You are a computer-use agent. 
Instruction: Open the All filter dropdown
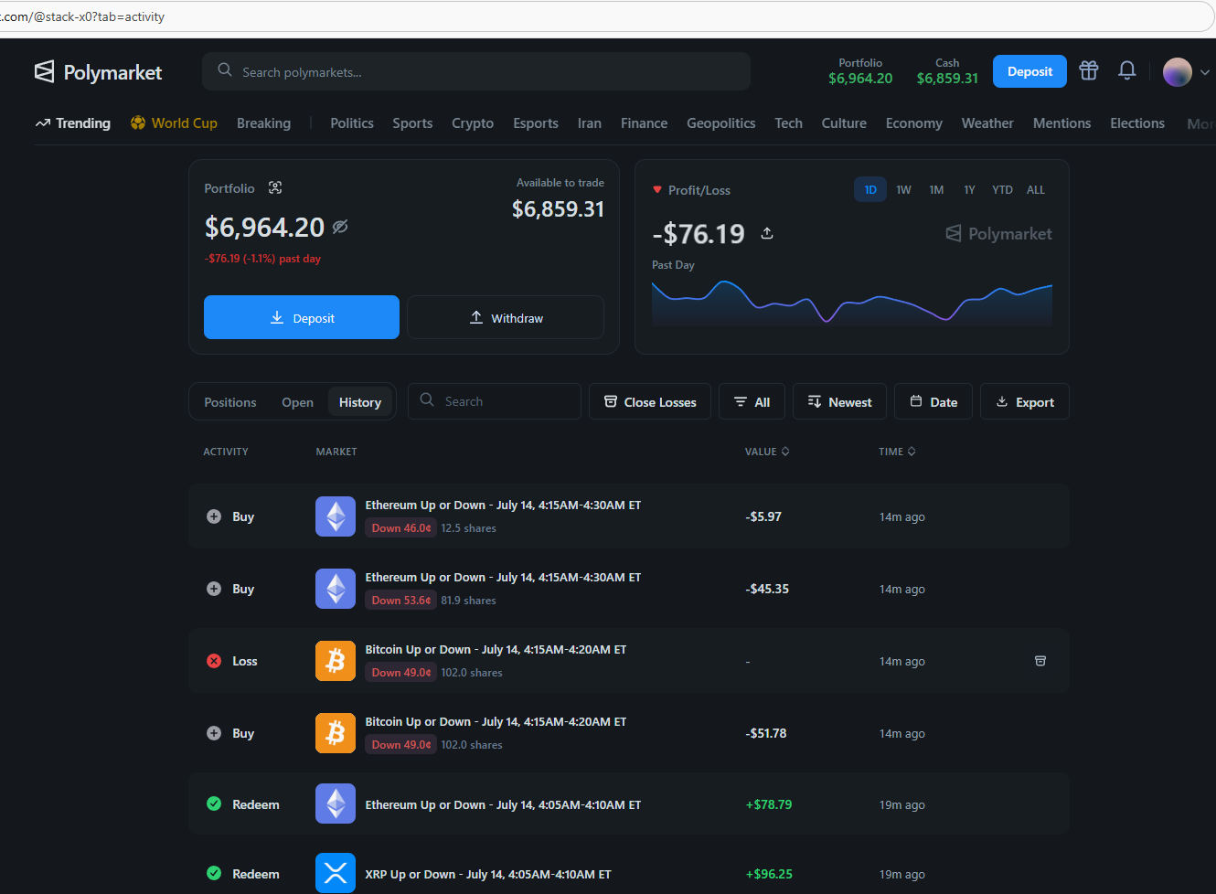[752, 401]
